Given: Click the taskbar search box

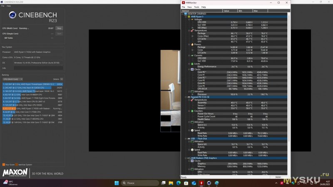Looking at the screenshot, I should point(140,183).
